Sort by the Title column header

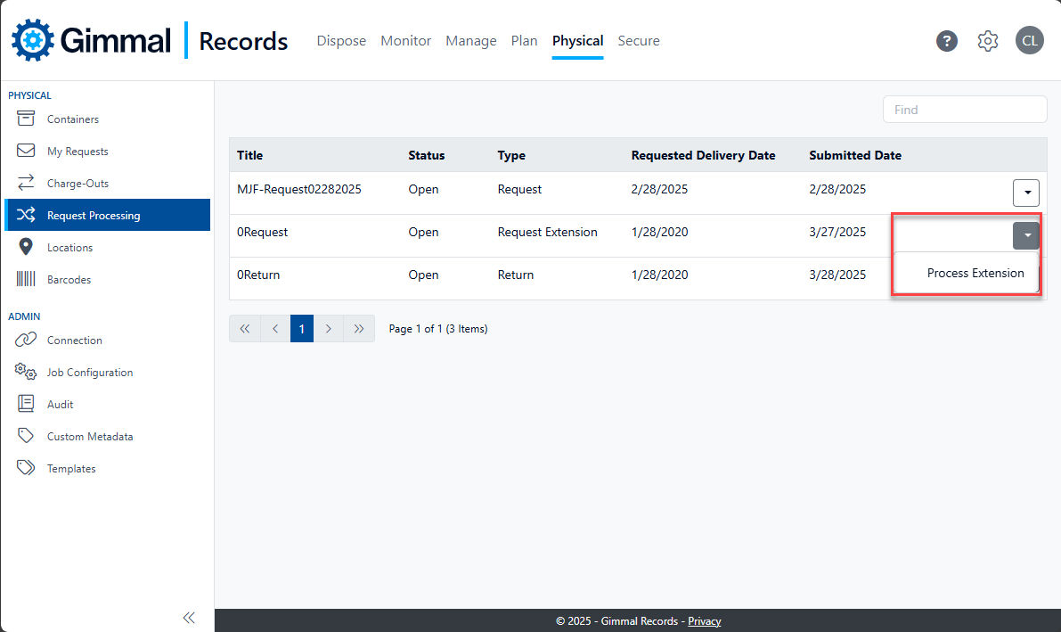click(x=249, y=155)
